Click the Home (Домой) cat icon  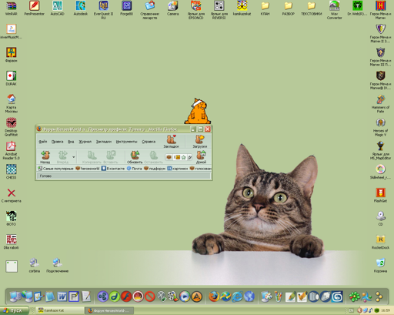pos(201,156)
